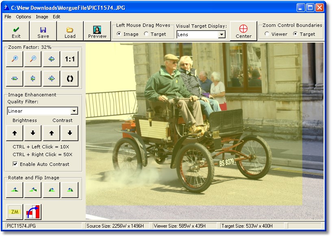Decrease brightness with the first down arrow
Screen dimensions: 332x237
(x=33, y=133)
